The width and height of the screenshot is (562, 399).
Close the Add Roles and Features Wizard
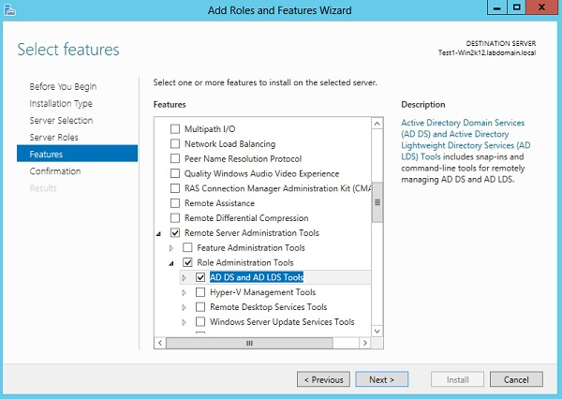(x=543, y=10)
